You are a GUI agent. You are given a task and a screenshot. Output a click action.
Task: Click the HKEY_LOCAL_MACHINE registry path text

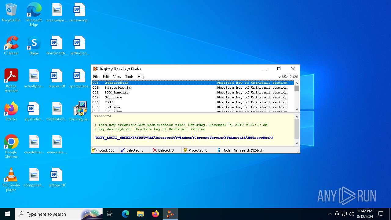tap(184, 138)
